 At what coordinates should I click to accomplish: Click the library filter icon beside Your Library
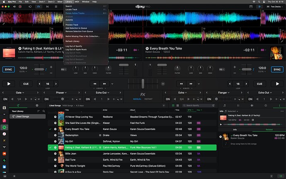(39, 111)
